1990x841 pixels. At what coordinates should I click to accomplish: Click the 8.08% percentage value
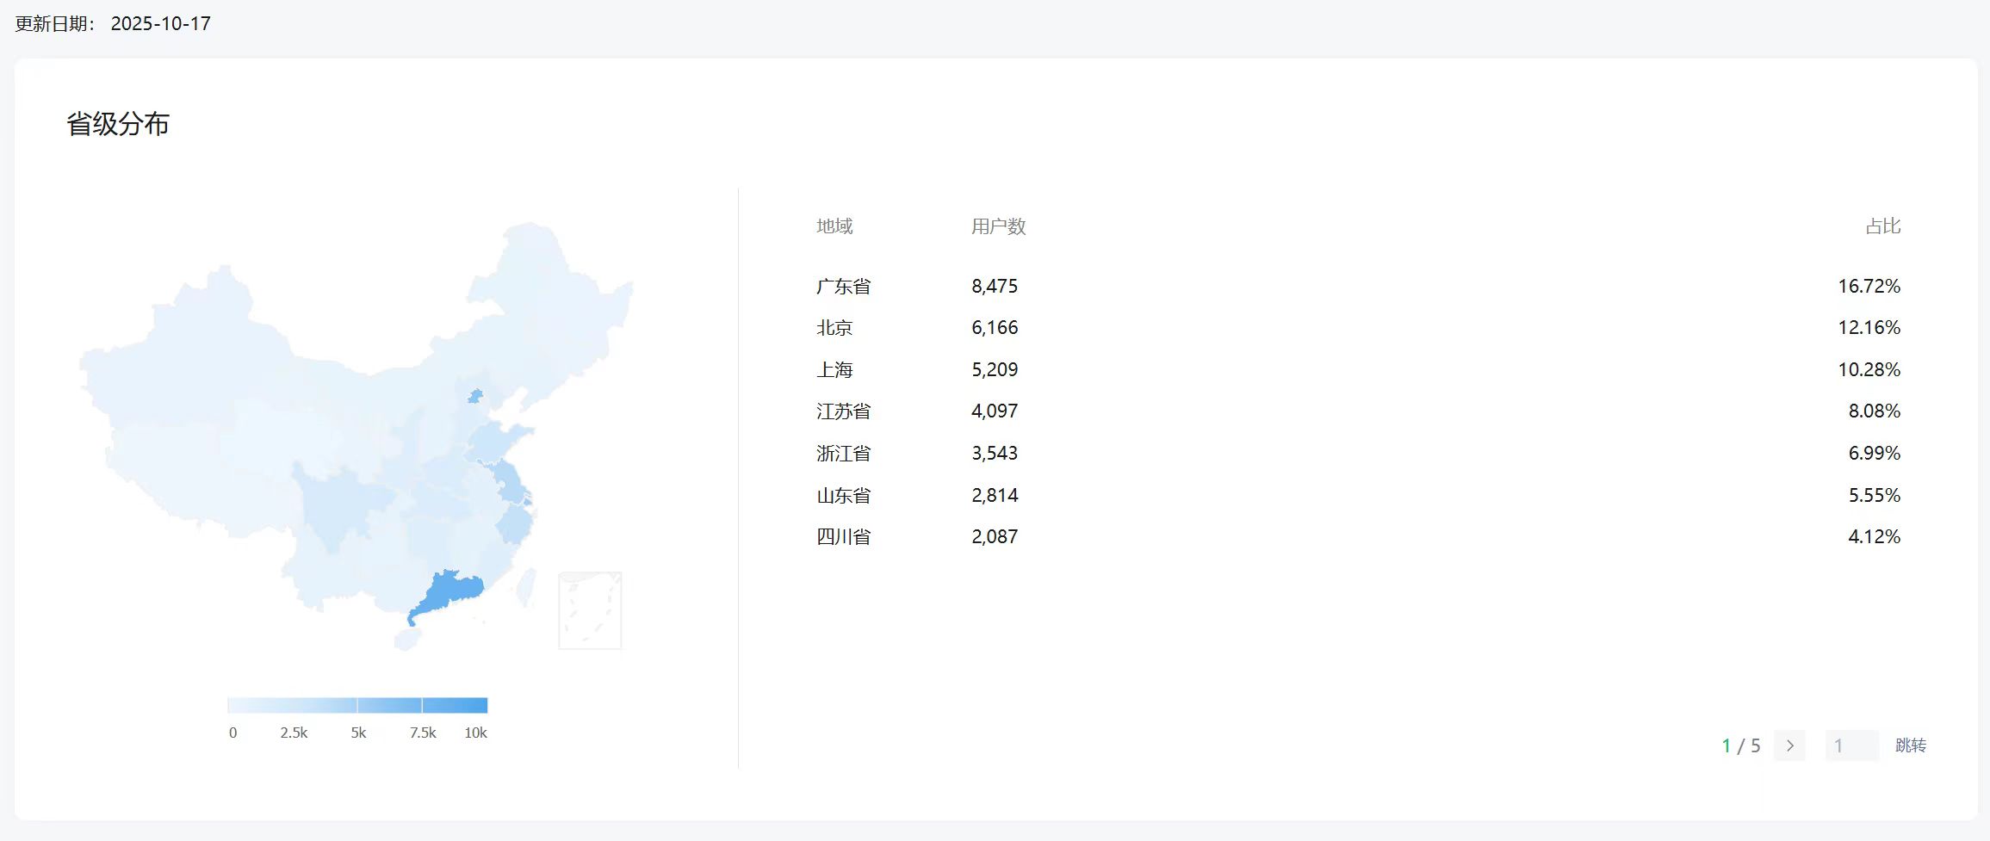(x=1875, y=411)
